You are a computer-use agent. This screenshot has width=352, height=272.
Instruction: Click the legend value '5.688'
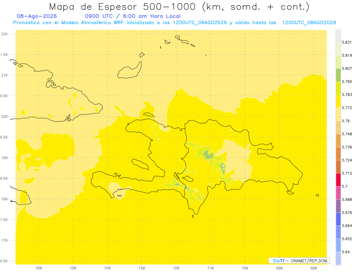tap(347, 200)
